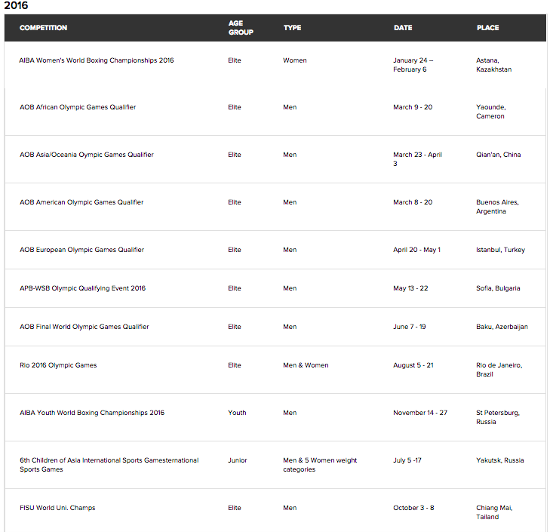Open AOB European Olympic Games Qualifier

tap(81, 250)
